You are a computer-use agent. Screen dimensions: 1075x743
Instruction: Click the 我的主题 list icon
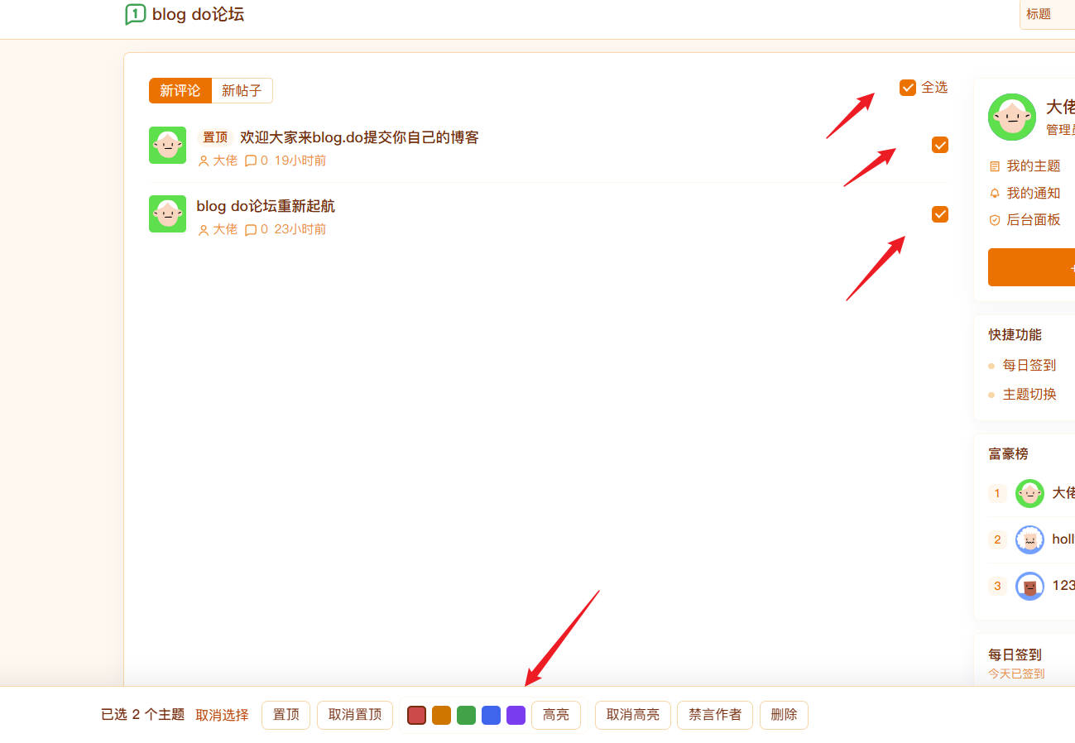995,166
